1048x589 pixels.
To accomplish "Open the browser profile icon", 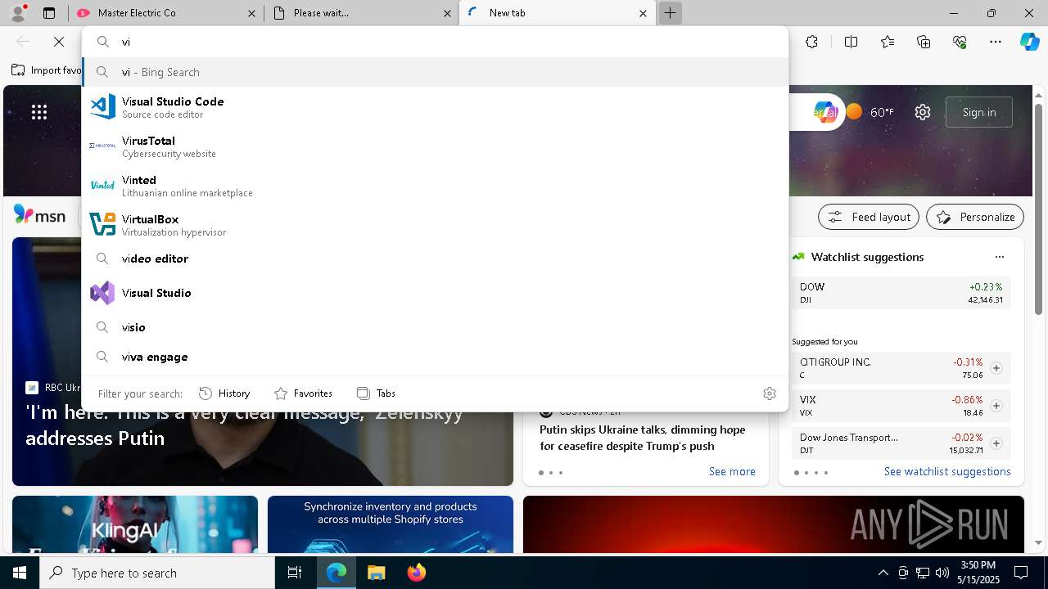I will coord(18,13).
